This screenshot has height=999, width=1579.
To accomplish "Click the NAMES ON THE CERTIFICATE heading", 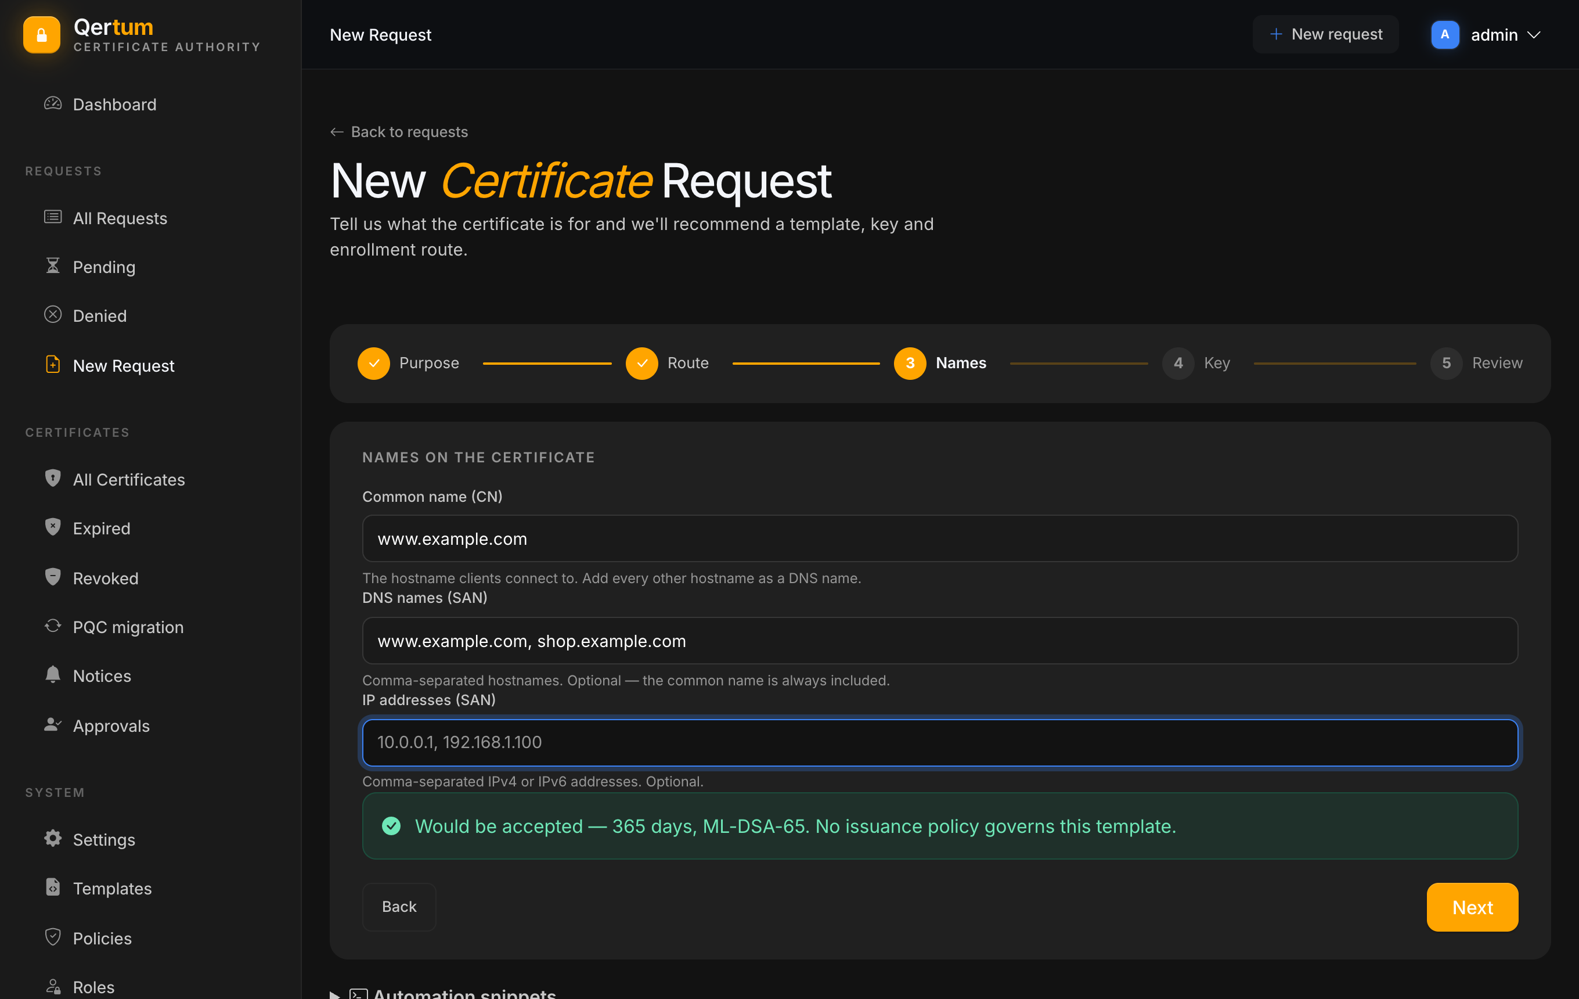I will coord(479,457).
